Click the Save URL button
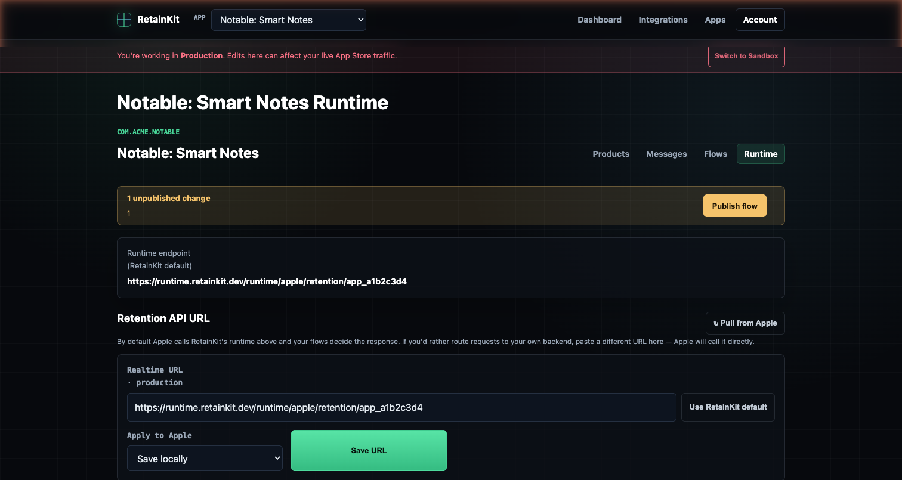 click(369, 450)
